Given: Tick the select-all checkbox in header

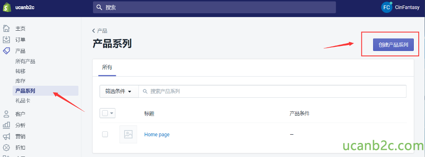Looking at the screenshot, I should (105, 113).
